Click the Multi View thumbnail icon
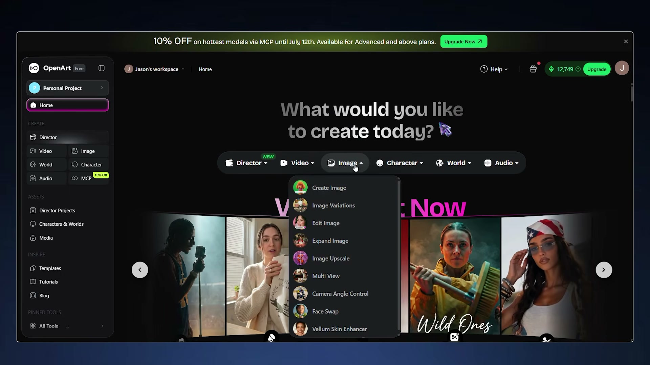The height and width of the screenshot is (365, 650). 300,276
